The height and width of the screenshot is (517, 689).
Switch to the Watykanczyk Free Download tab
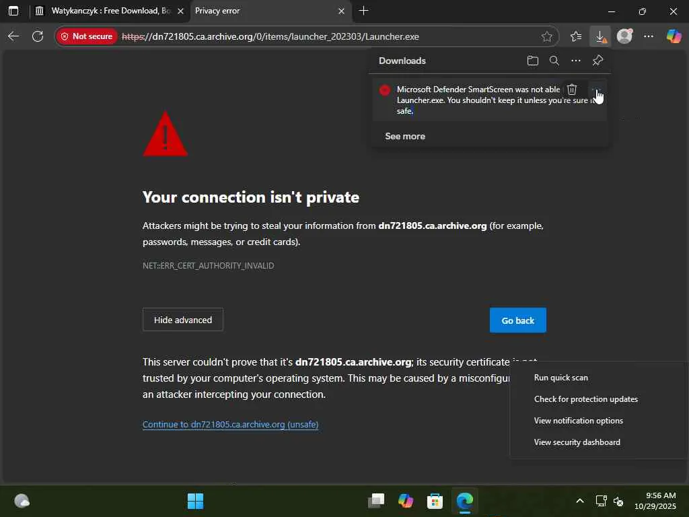[x=110, y=11]
